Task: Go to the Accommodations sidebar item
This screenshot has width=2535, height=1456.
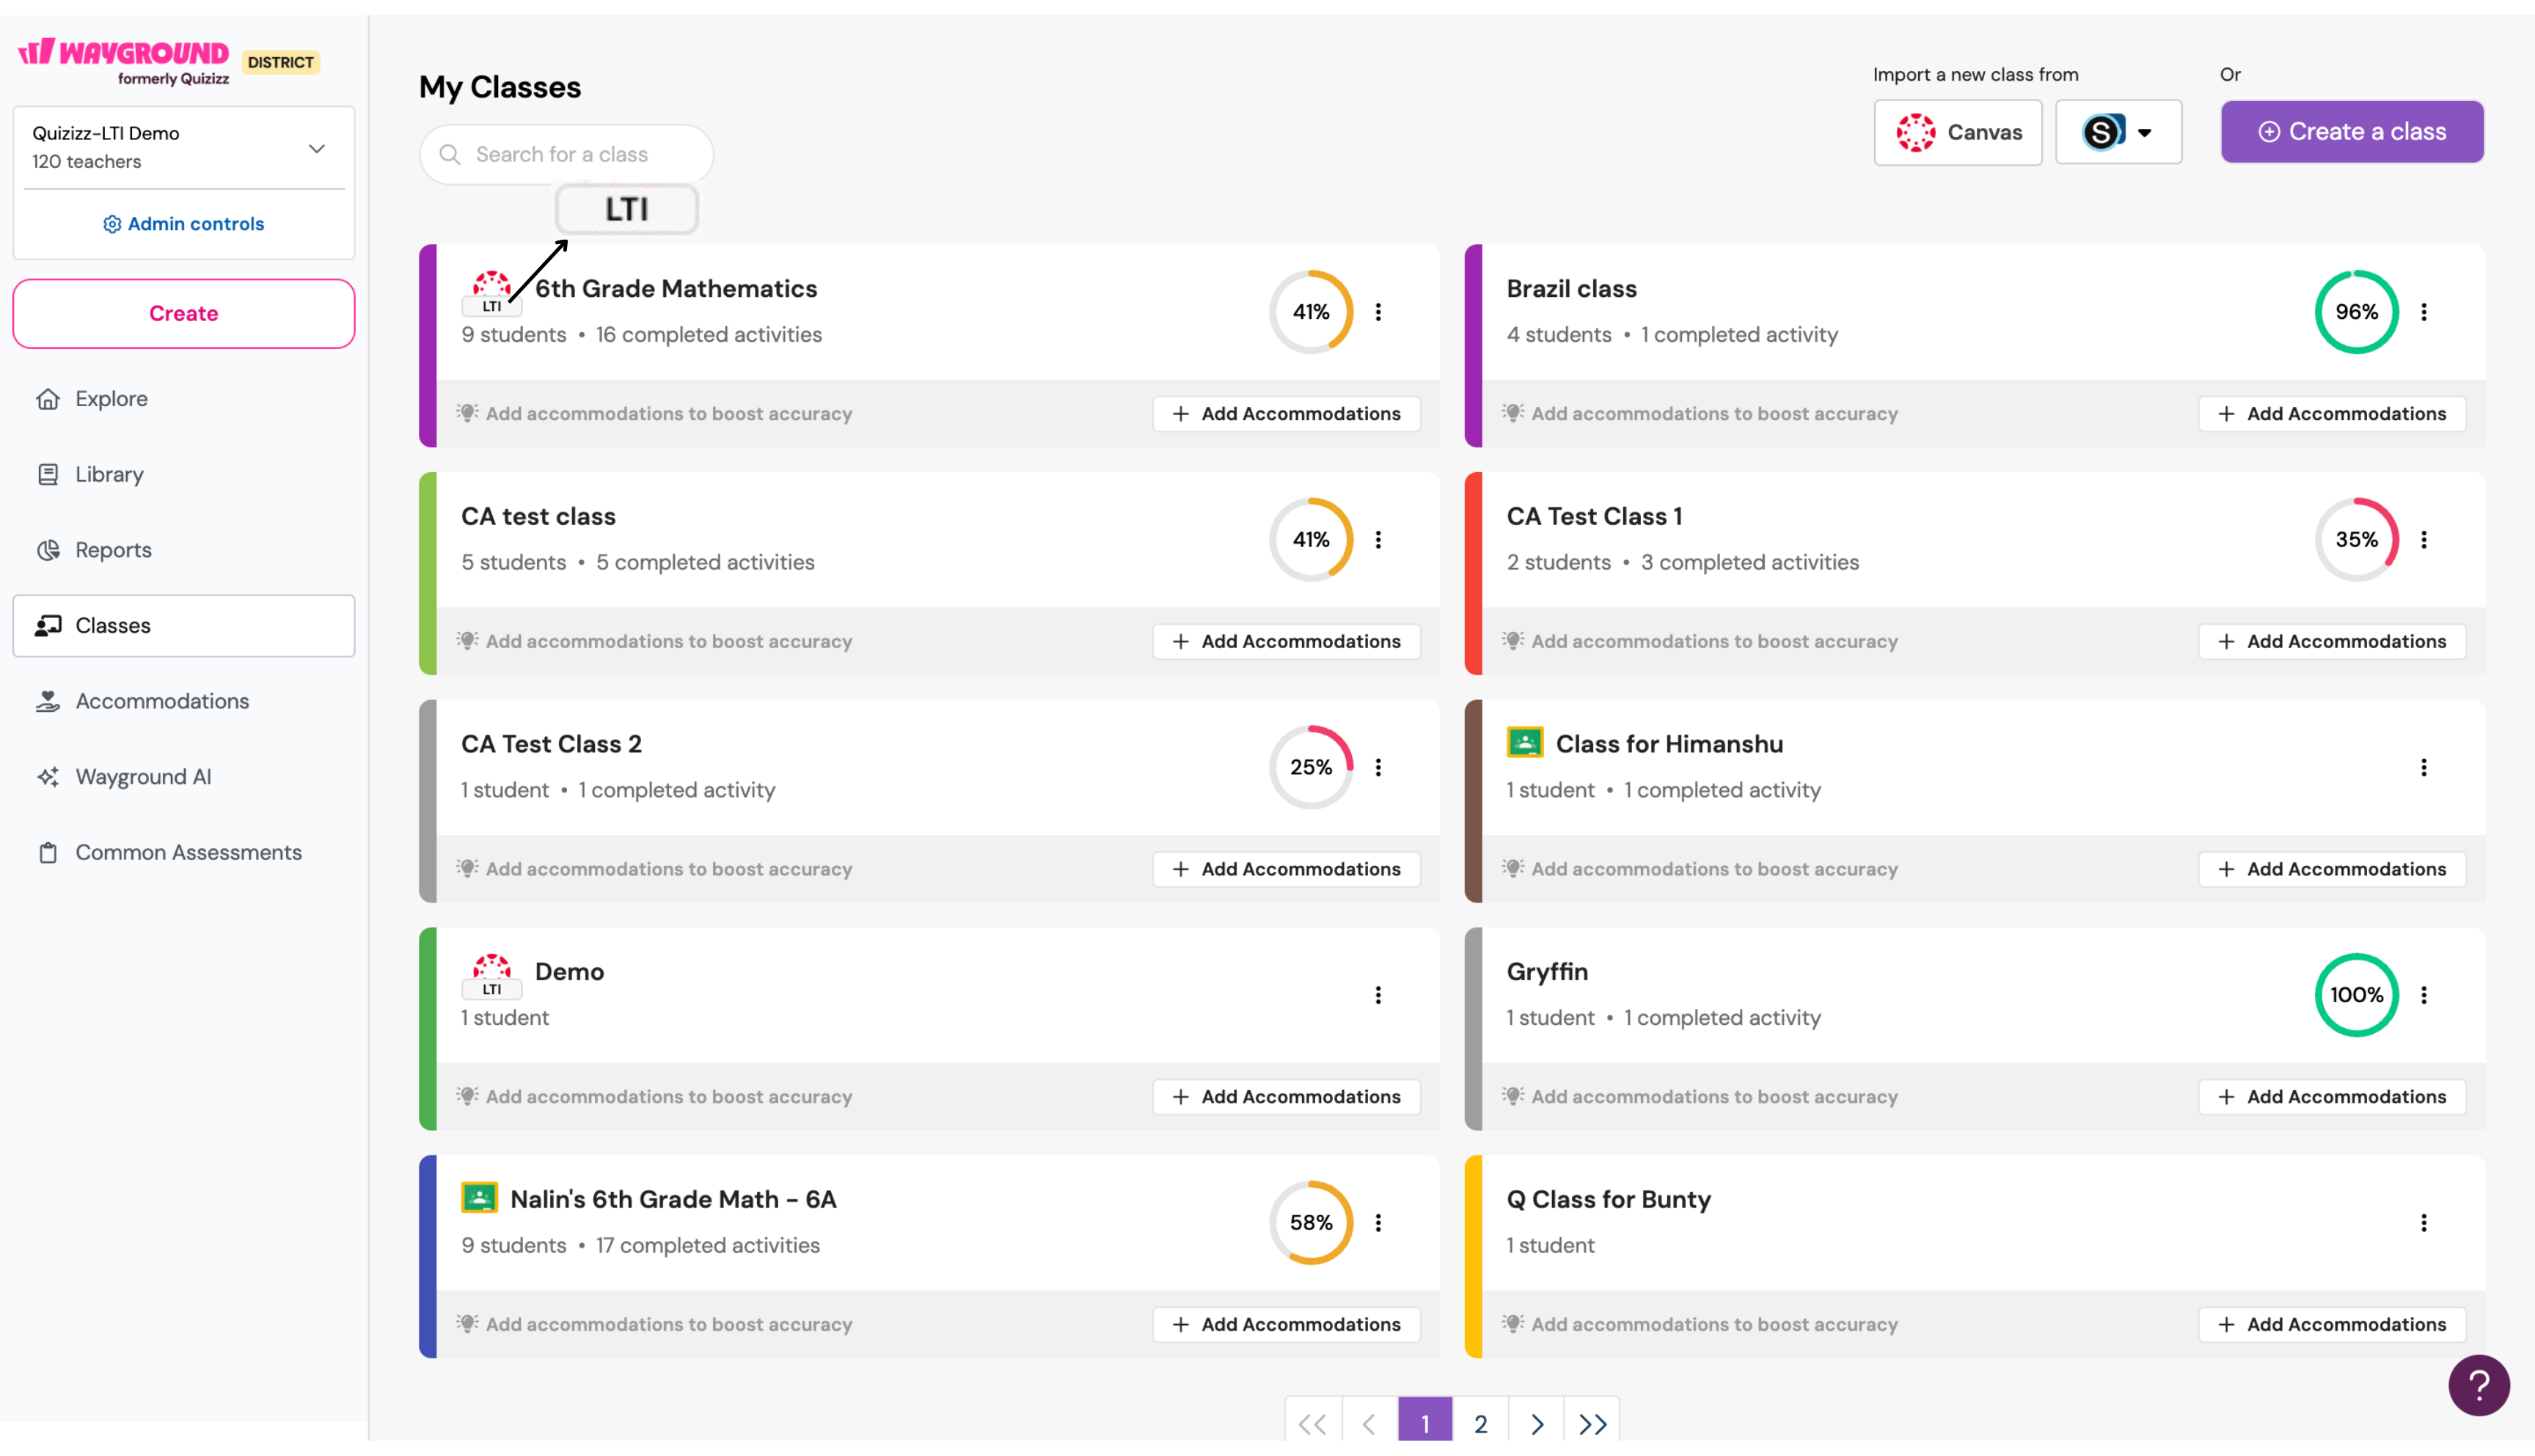Action: pos(162,701)
